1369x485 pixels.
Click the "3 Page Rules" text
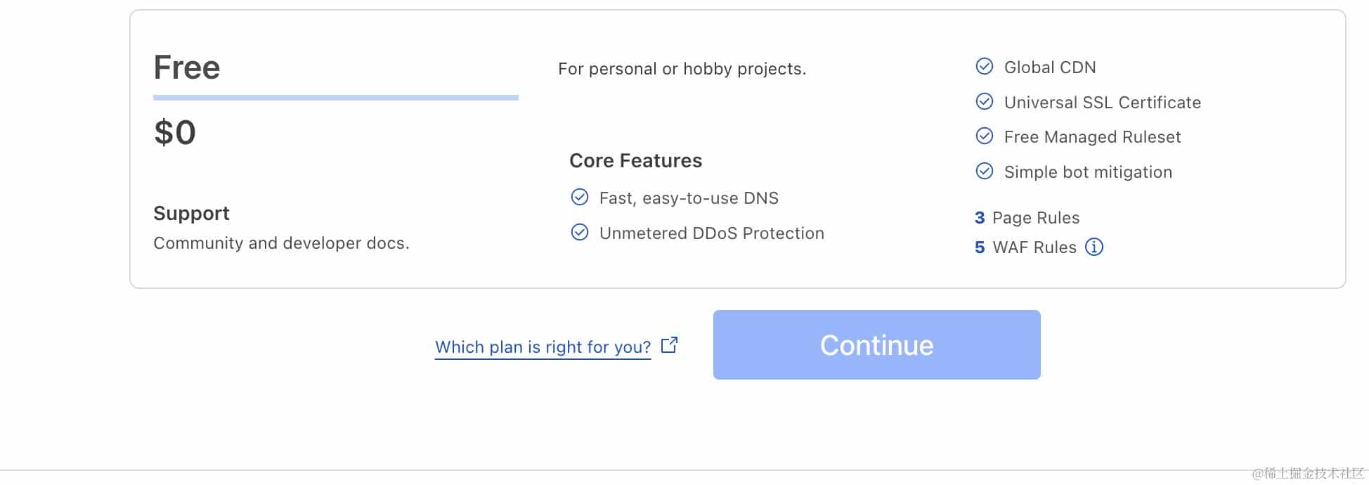coord(1027,218)
